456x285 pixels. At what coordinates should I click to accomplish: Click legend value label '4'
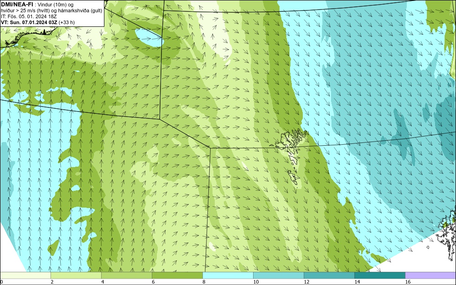pos(103,282)
